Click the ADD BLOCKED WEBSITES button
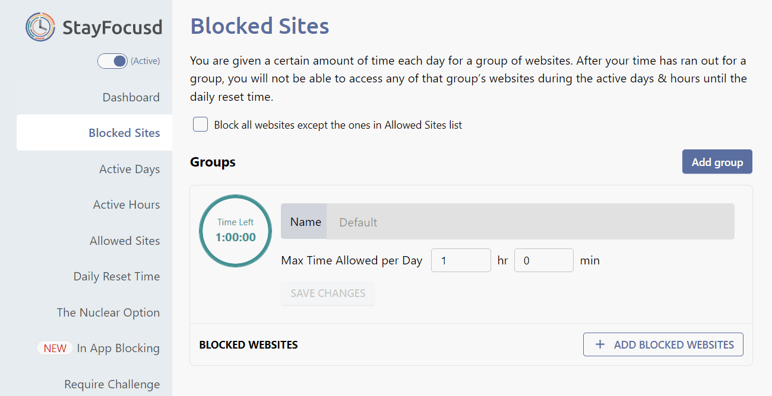The image size is (772, 396). point(663,344)
